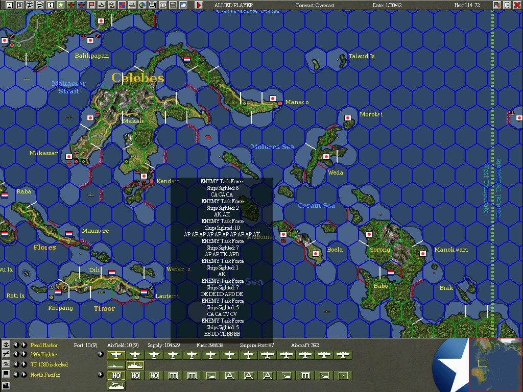Image resolution: width=523 pixels, height=392 pixels.
Task: Select the non-highlighted warship task force icon
Action: (x=116, y=365)
